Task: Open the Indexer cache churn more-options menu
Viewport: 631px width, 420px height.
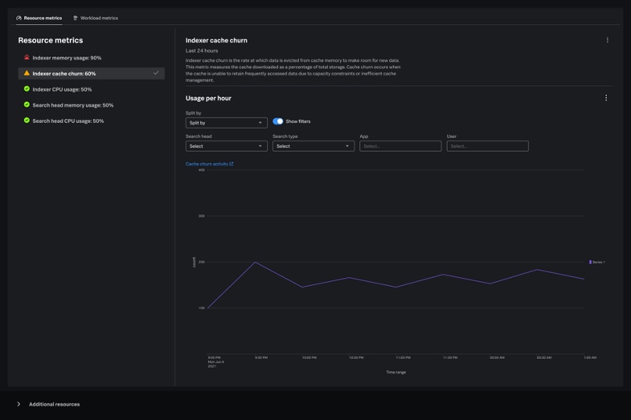Action: (x=608, y=40)
